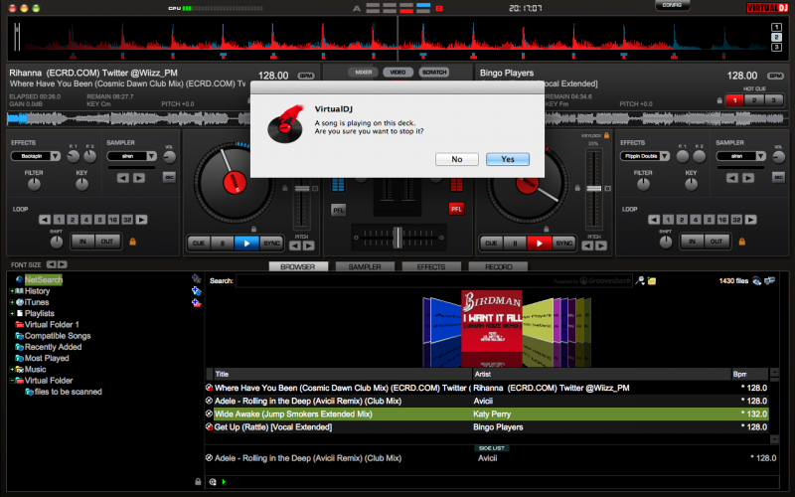This screenshot has width=795, height=497.
Task: Open the left deck sampler siren dropdown
Action: click(151, 156)
